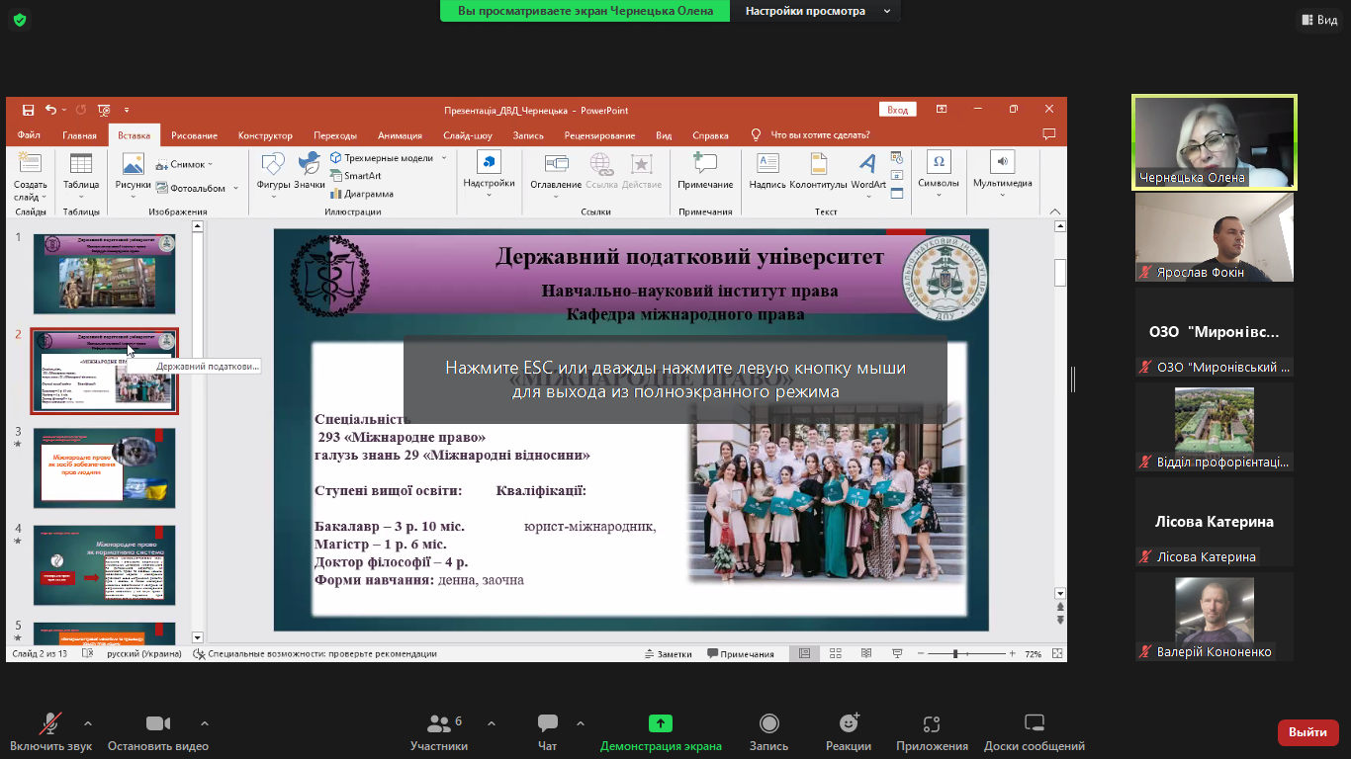The height and width of the screenshot is (759, 1351).
Task: Open Доски сообщений whiteboards
Action: click(x=1035, y=732)
